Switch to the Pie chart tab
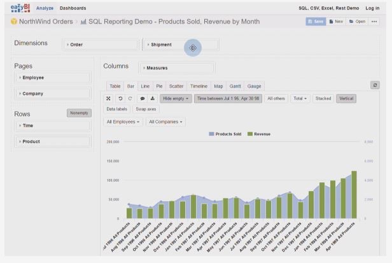 (159, 86)
